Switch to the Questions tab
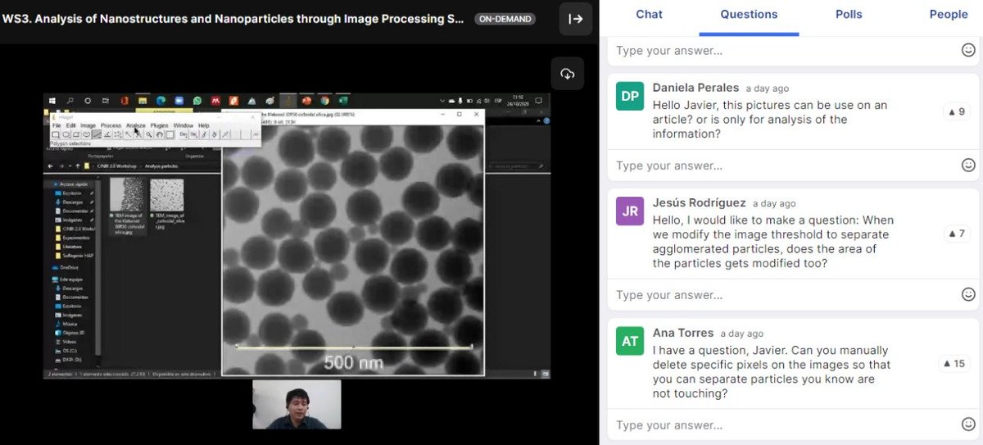The image size is (983, 445). coord(749,14)
